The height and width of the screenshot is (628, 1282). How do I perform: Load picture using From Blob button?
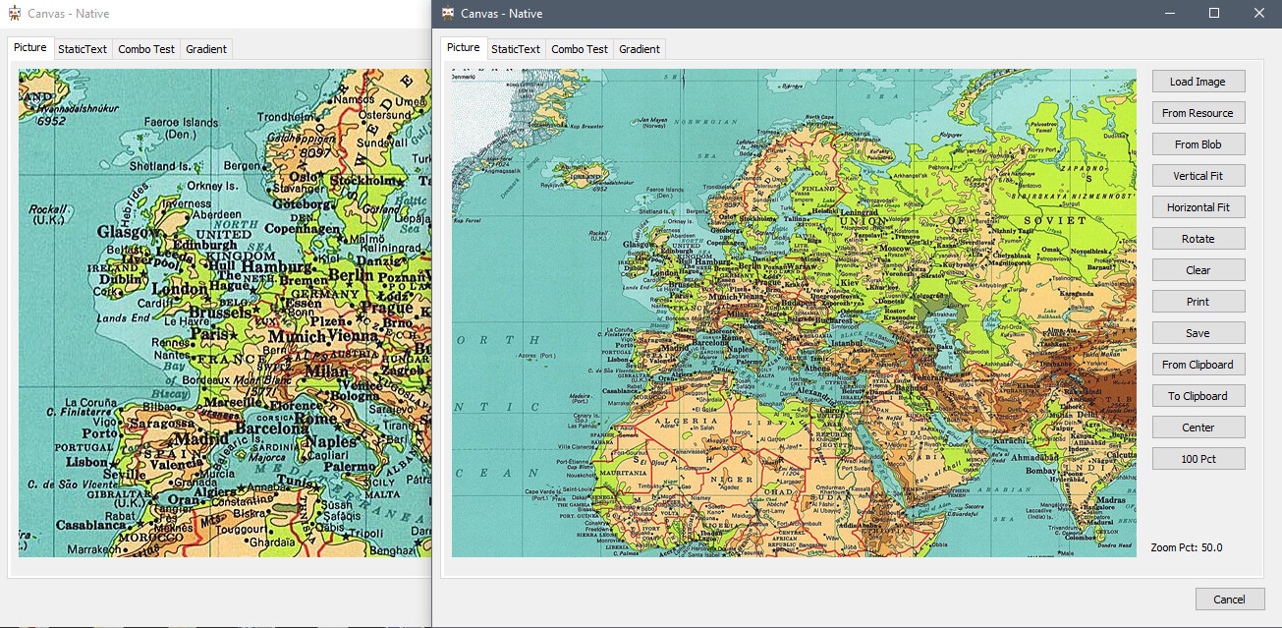click(1198, 144)
